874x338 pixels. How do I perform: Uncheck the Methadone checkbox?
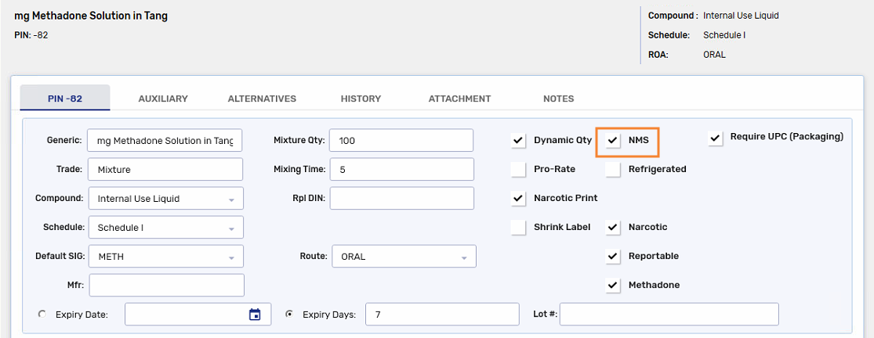click(613, 285)
